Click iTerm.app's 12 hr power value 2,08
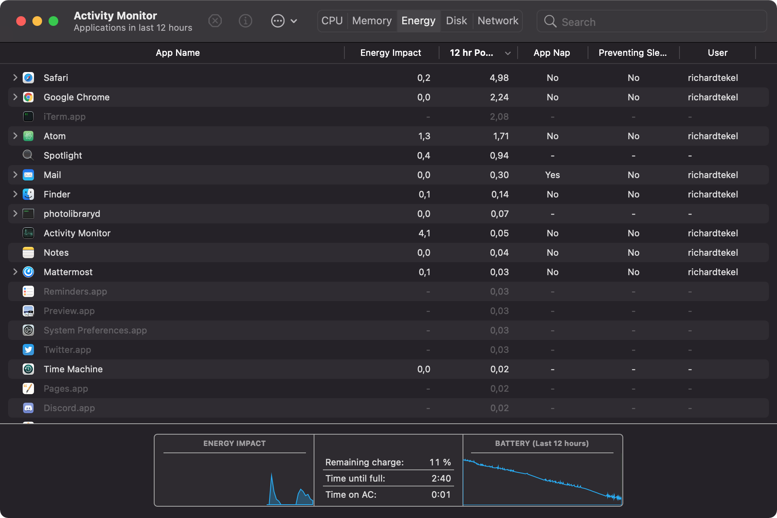The image size is (777, 518). [499, 117]
